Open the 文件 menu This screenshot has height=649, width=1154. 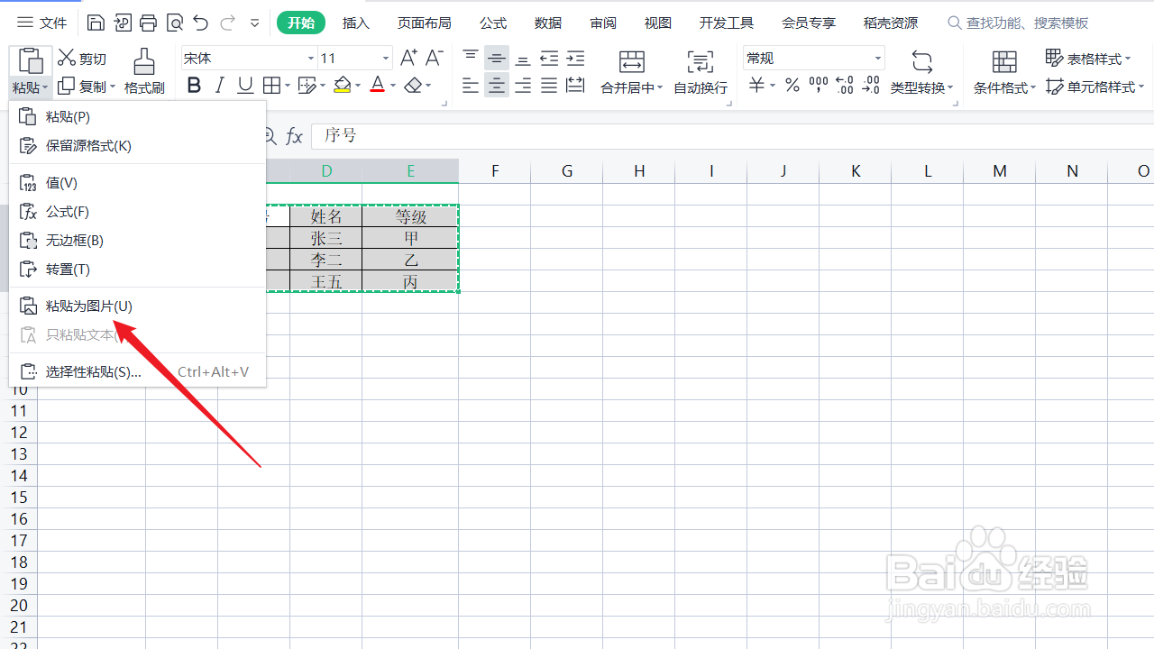(x=42, y=23)
